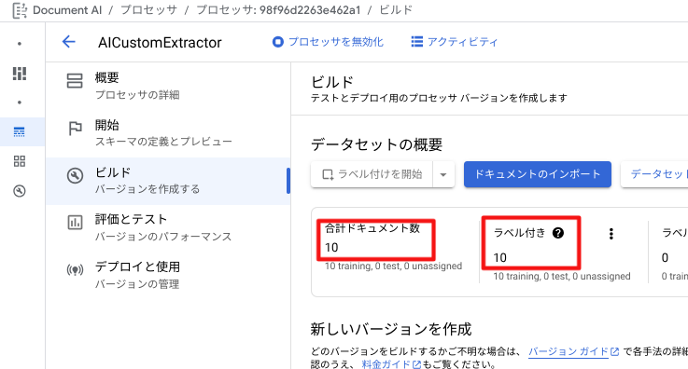Click 合計ドキュメント数 label
This screenshot has width=688, height=369.
(x=372, y=228)
